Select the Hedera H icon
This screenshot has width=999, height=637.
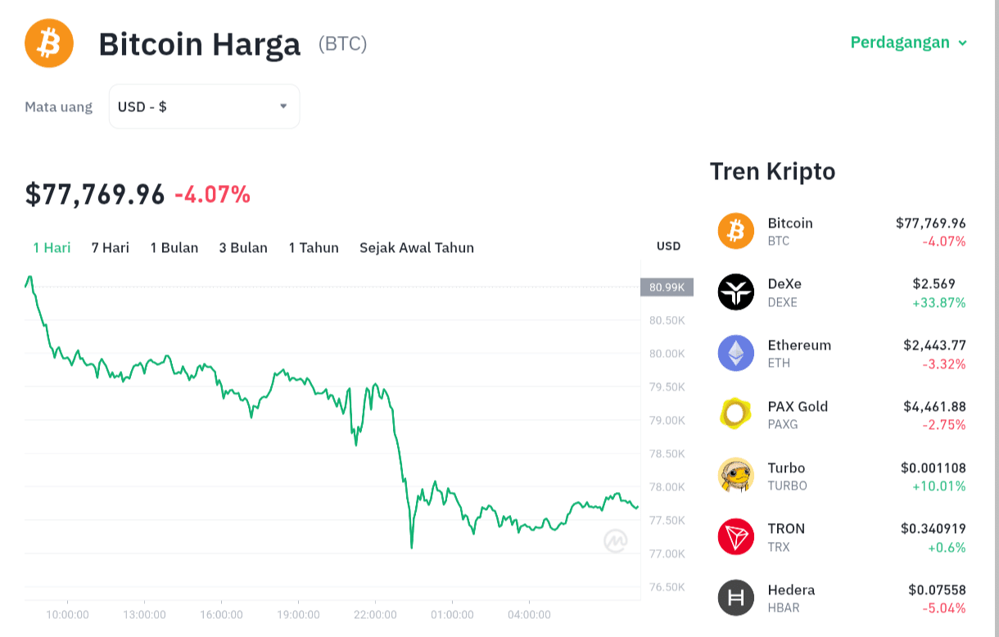(735, 598)
